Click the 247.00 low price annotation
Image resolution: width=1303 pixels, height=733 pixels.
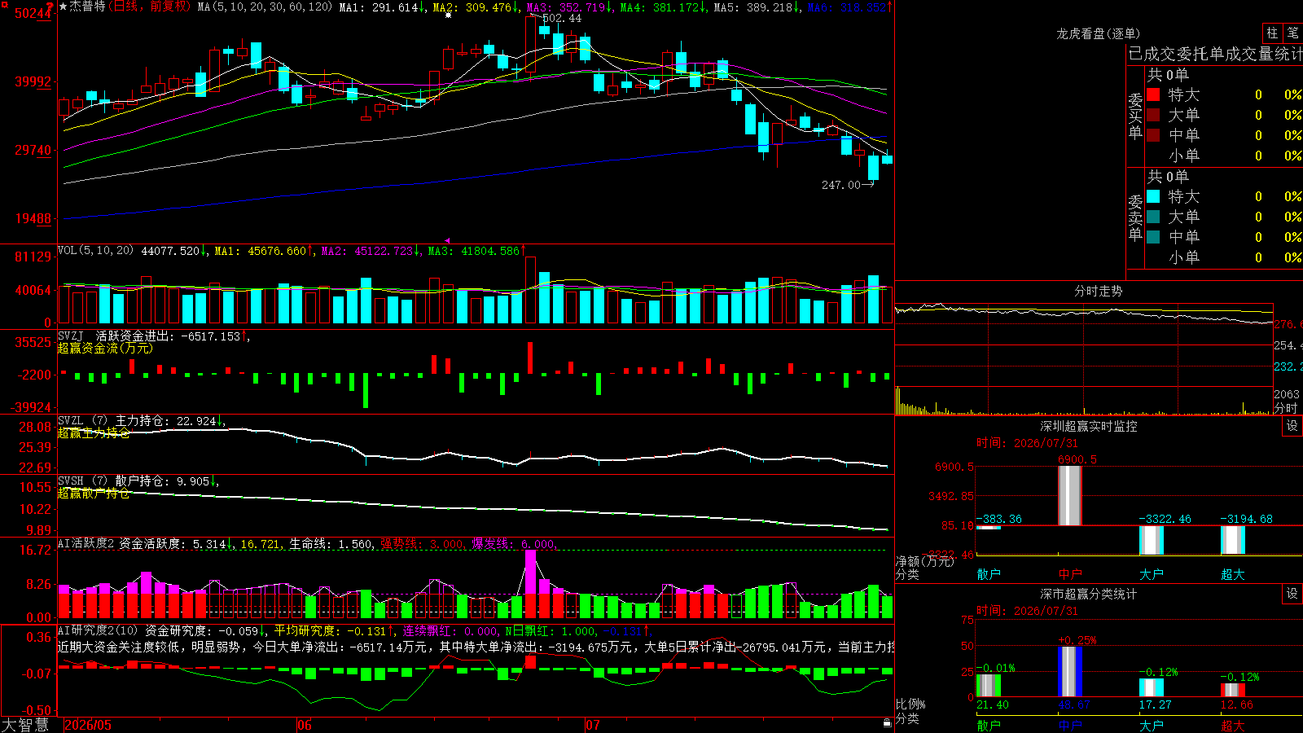841,185
